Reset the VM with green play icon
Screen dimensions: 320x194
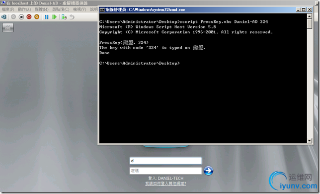tap(54, 17)
